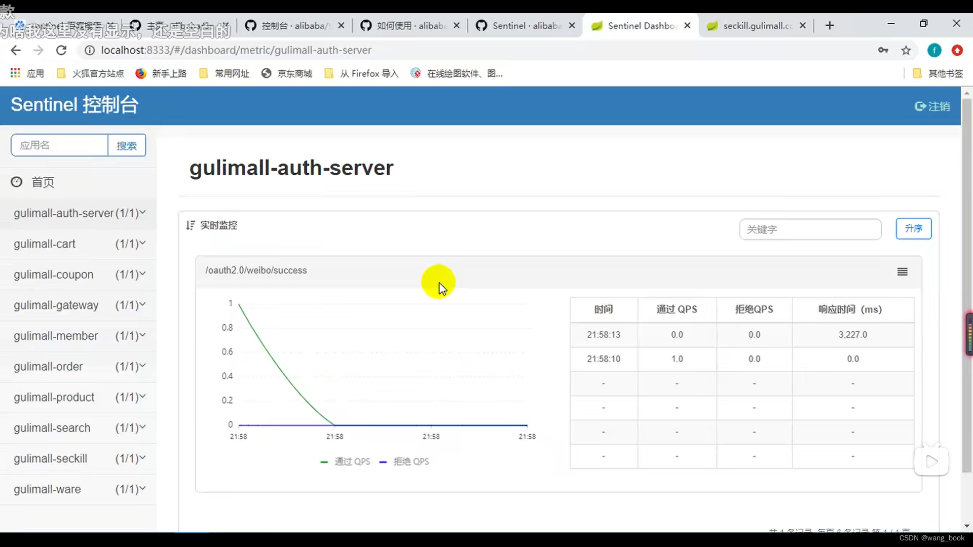The image size is (973, 547).
Task: Open the 新手上路 bookmark
Action: 162,73
